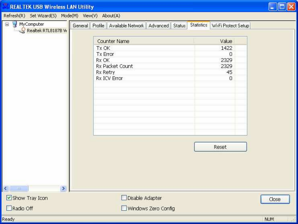Switch to the General tab
298x224 pixels.
[80, 26]
